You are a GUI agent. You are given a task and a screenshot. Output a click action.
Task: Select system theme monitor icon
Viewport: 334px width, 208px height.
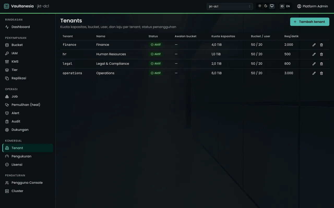(272, 6)
